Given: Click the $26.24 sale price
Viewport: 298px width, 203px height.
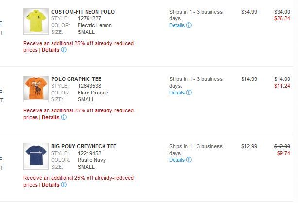Looking at the screenshot, I should coord(282,18).
